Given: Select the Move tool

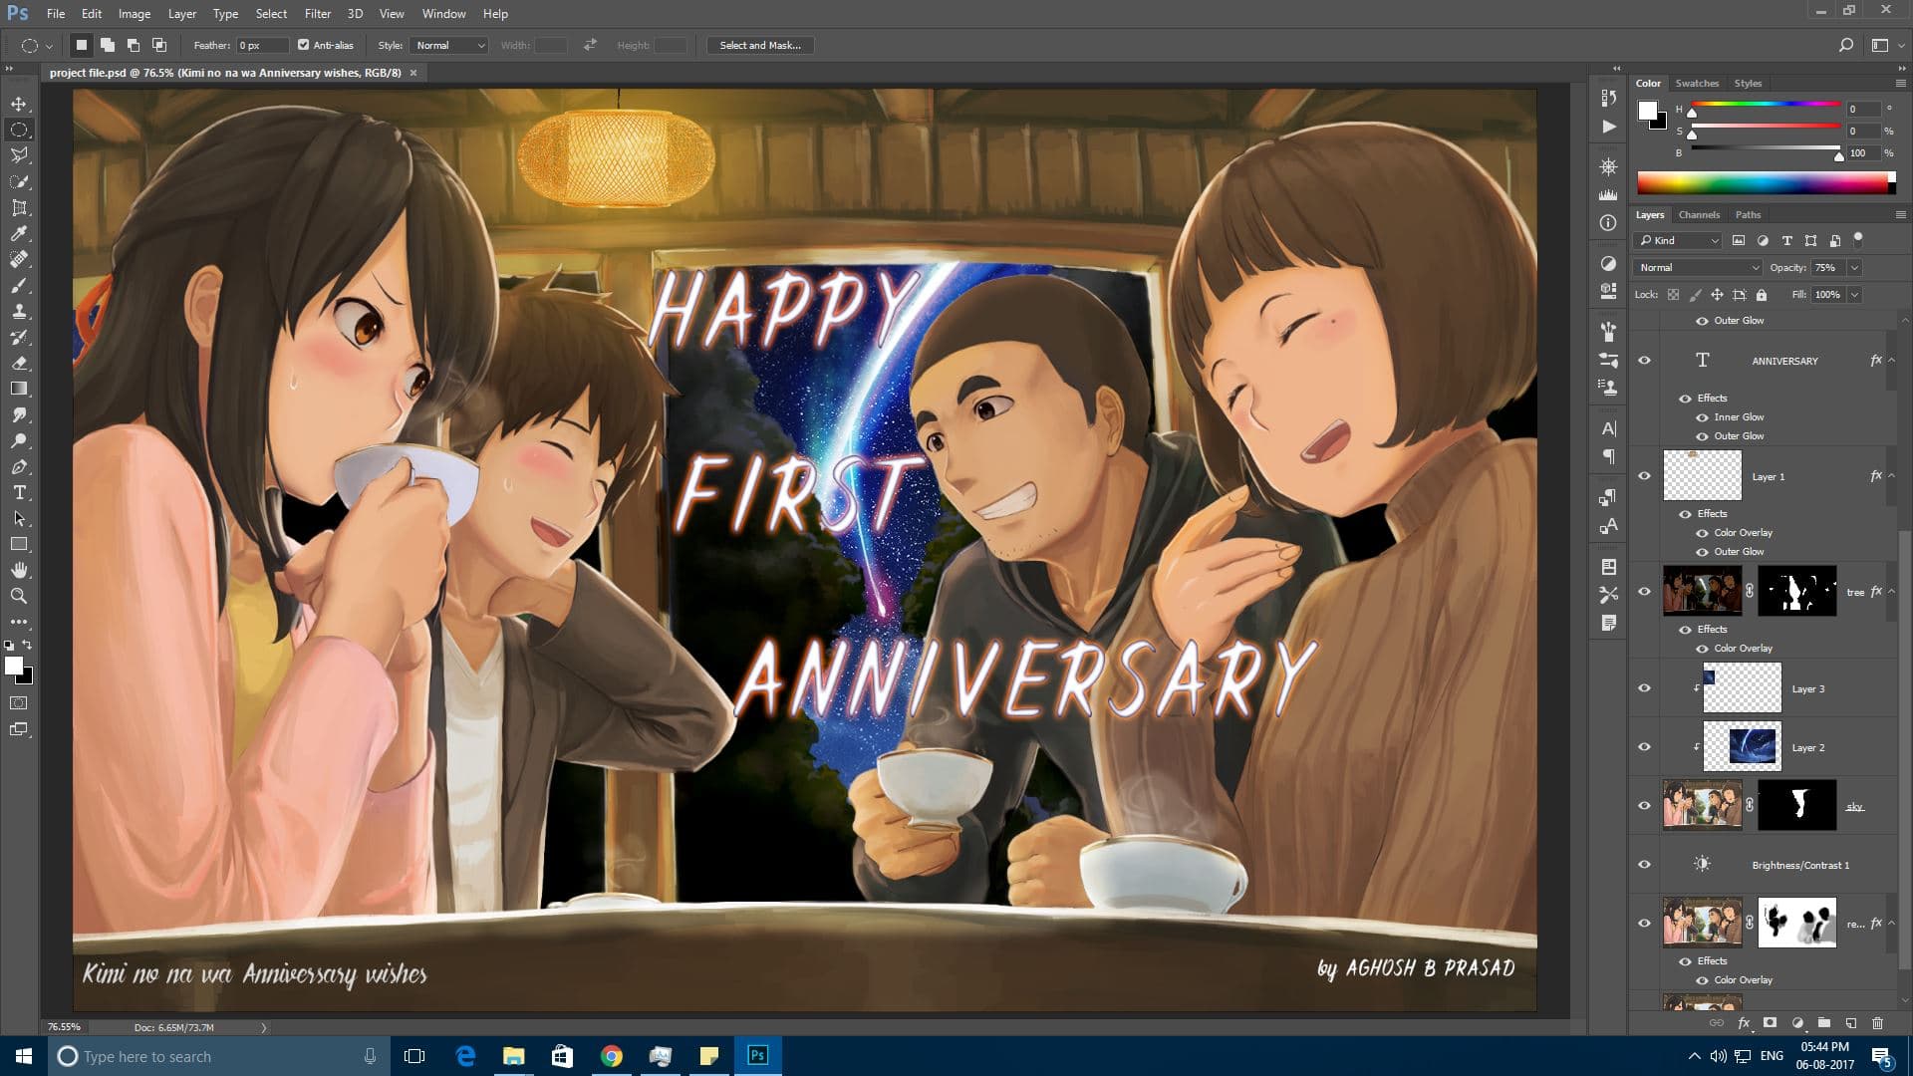Looking at the screenshot, I should coord(18,103).
